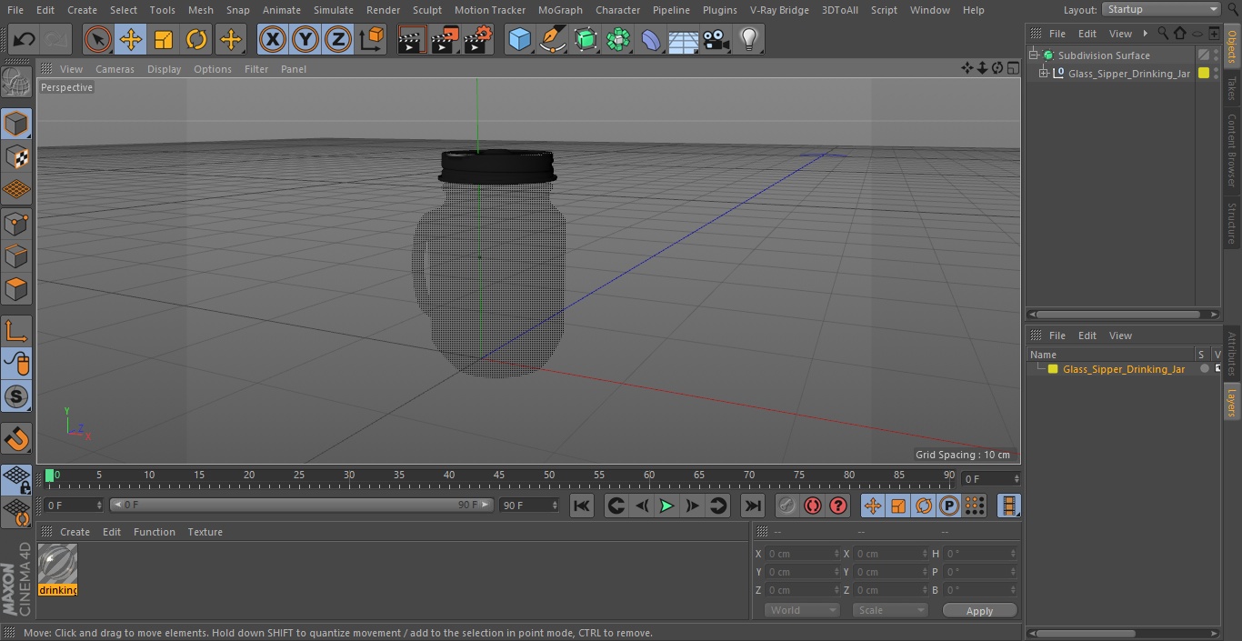Toggle Enable Axis tool
Screen dimensions: 1242x641
point(16,331)
